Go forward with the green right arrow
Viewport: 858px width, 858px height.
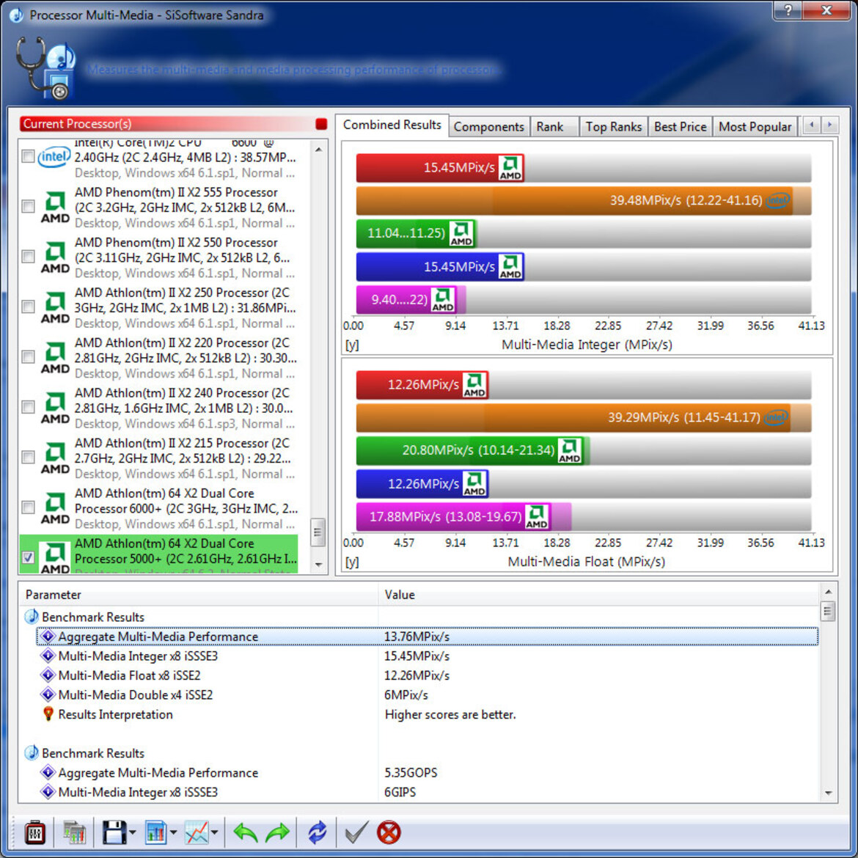tap(277, 833)
